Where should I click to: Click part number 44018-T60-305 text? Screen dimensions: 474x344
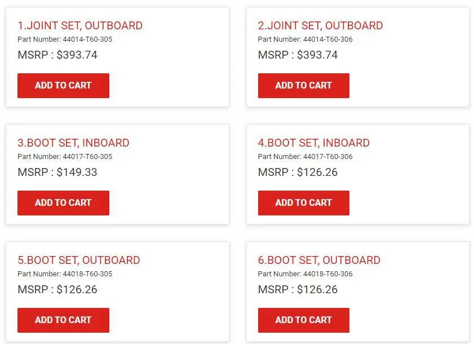(x=87, y=274)
